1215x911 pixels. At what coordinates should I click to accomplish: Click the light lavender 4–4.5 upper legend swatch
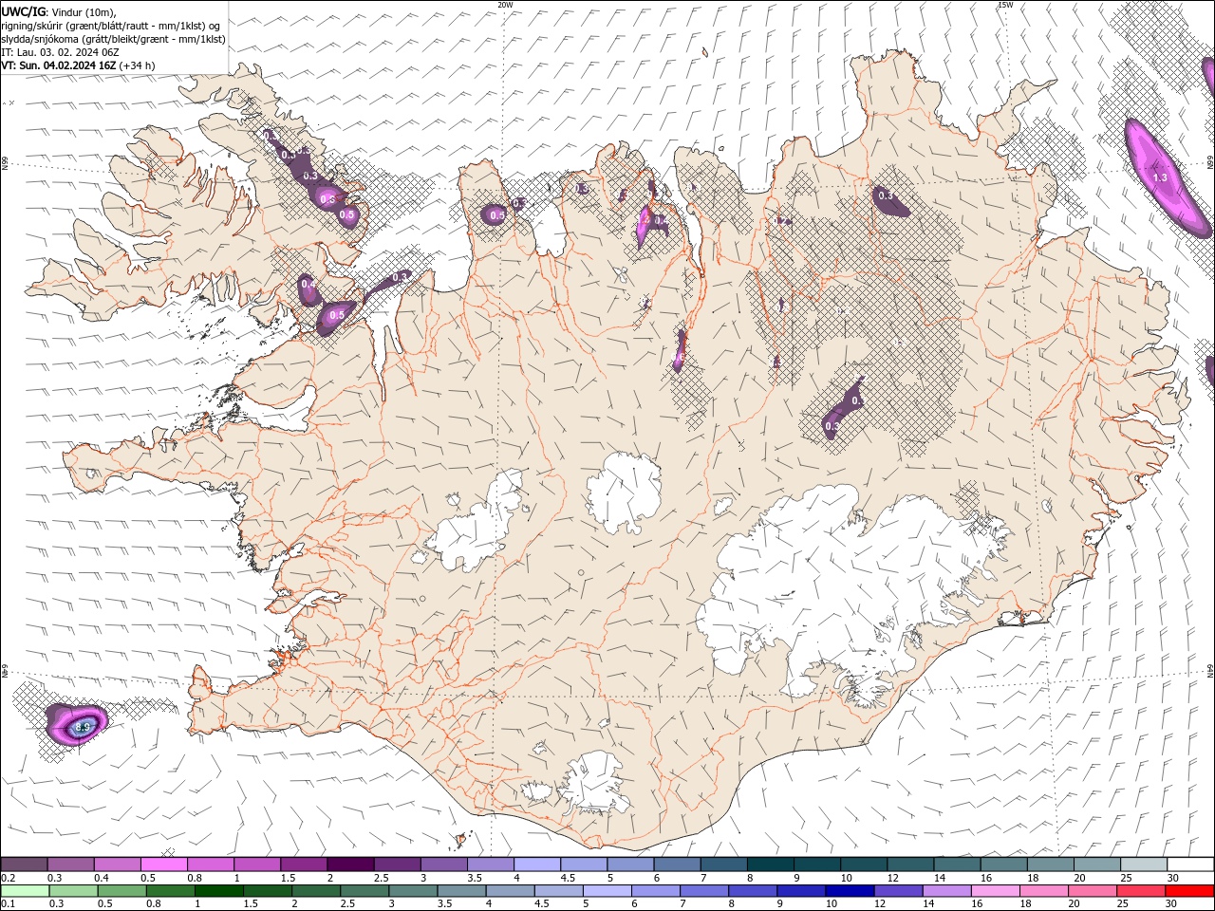535,864
